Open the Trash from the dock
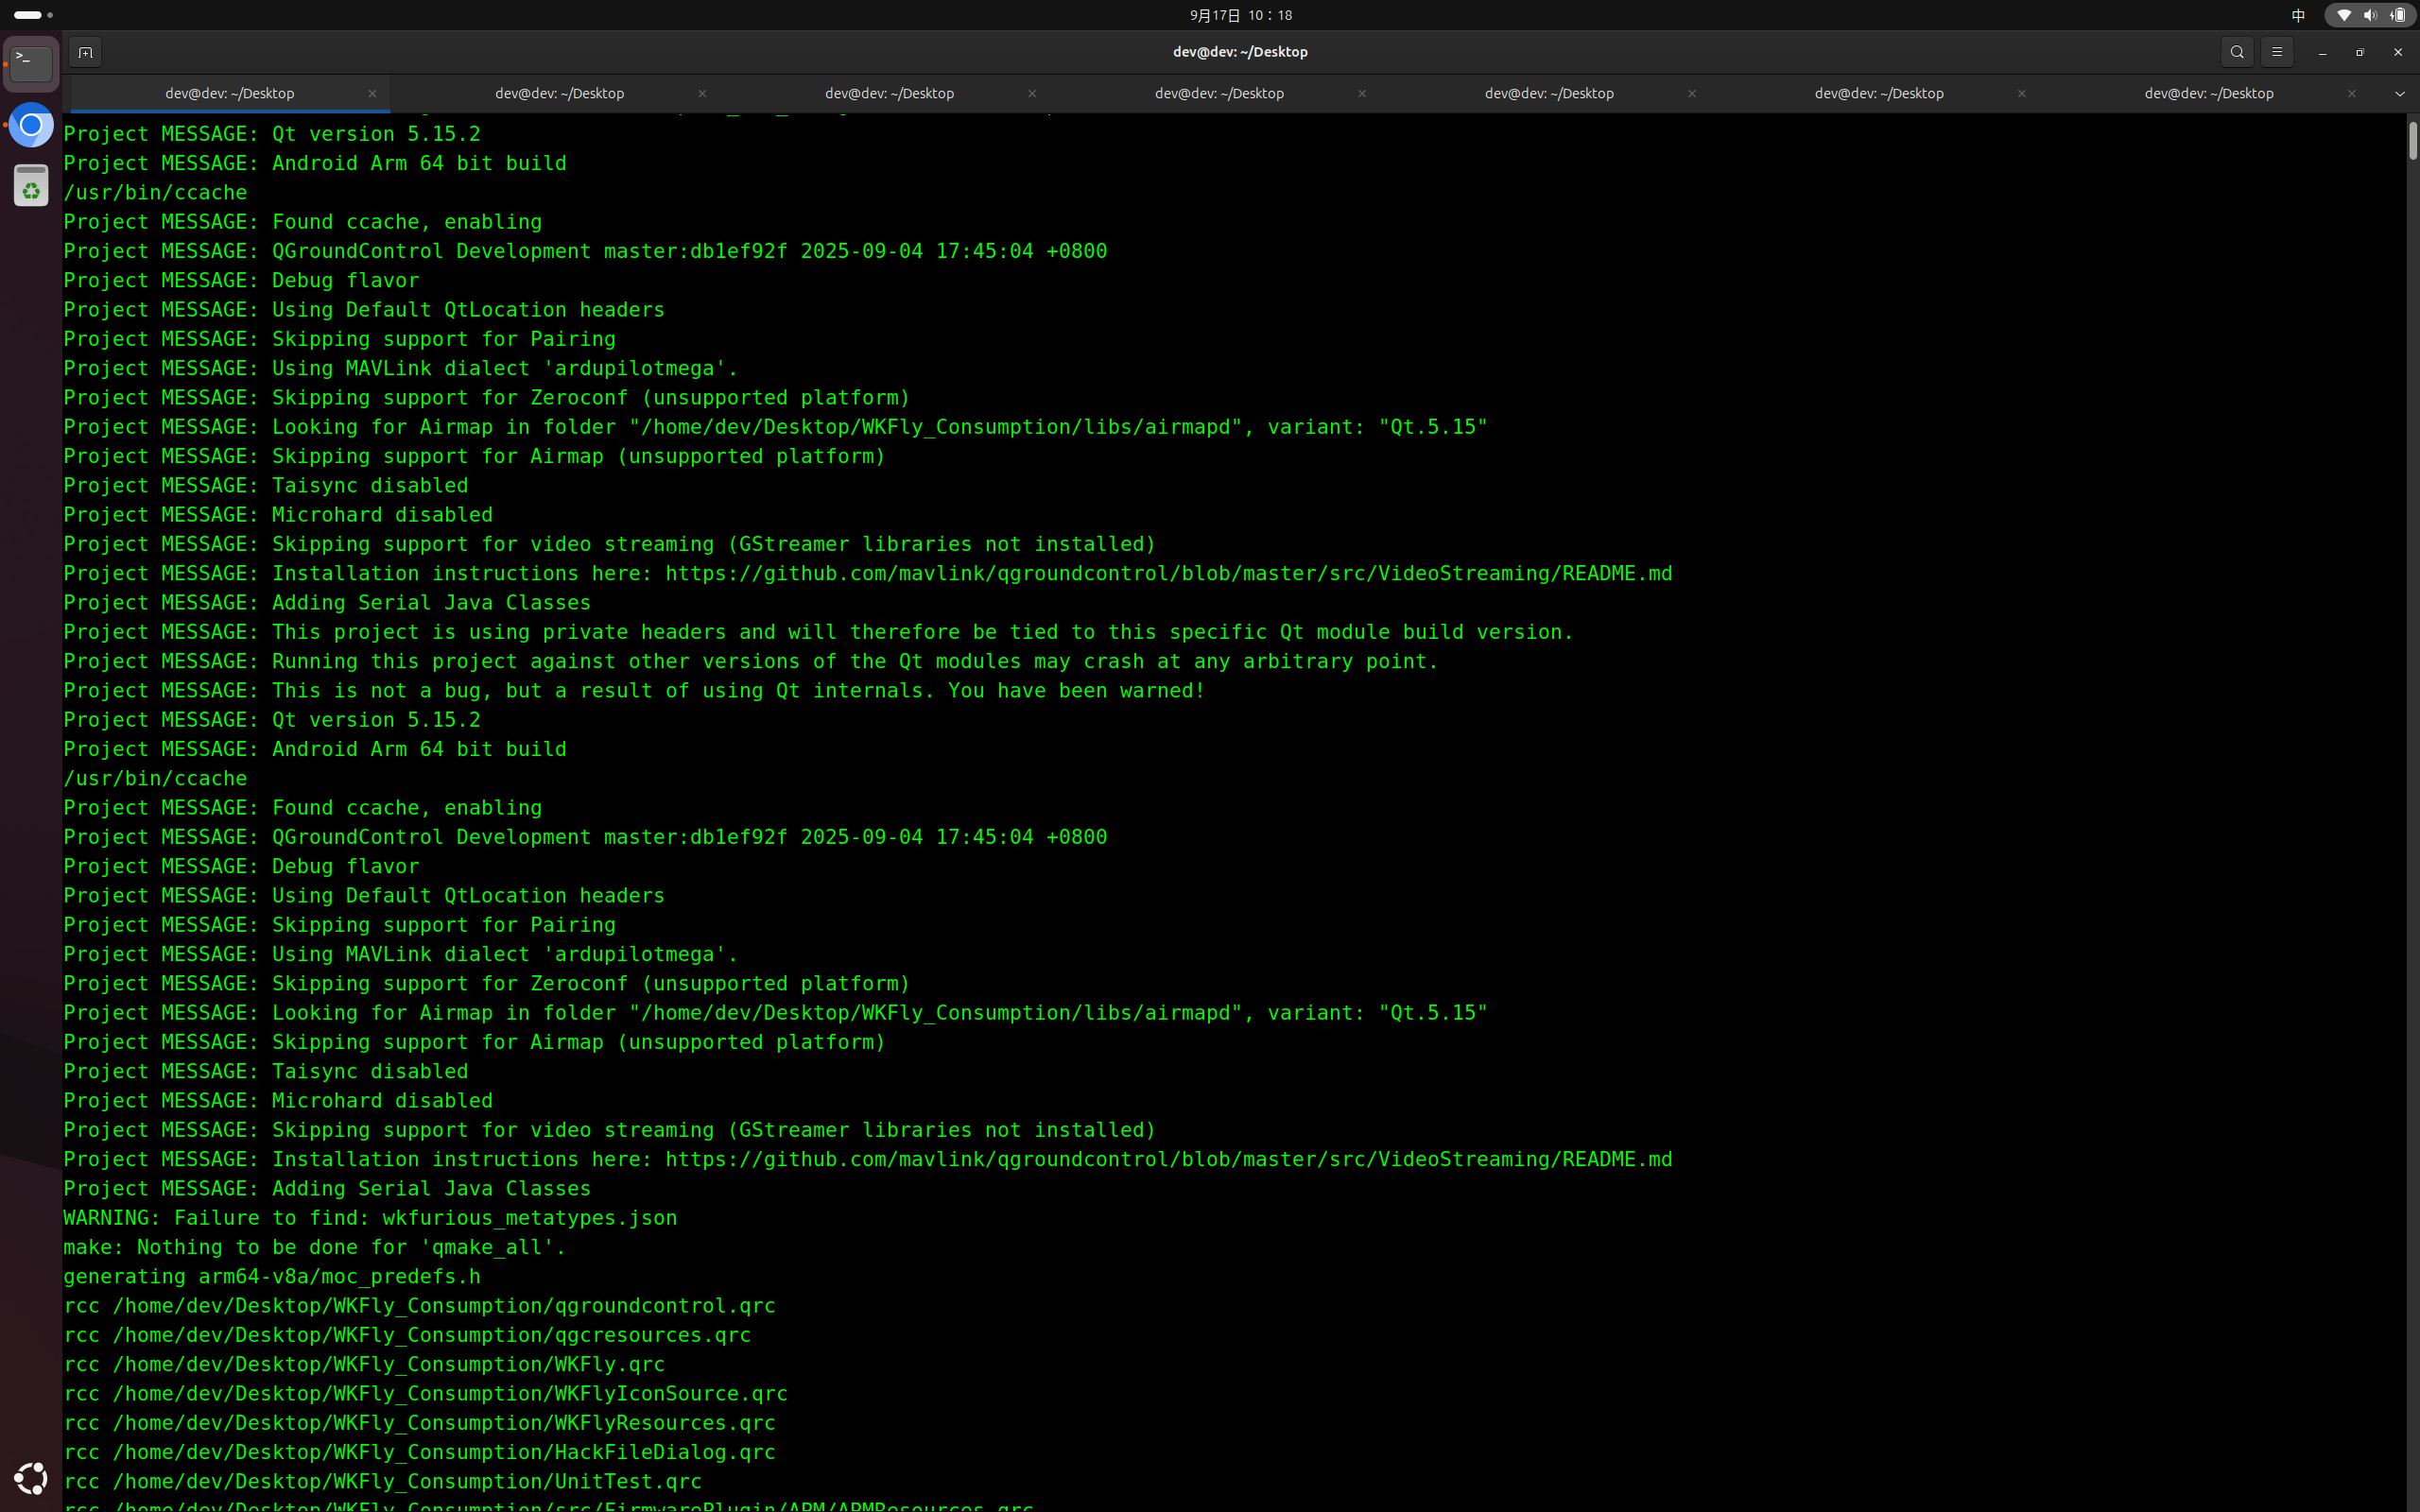2420x1512 pixels. pyautogui.click(x=31, y=186)
